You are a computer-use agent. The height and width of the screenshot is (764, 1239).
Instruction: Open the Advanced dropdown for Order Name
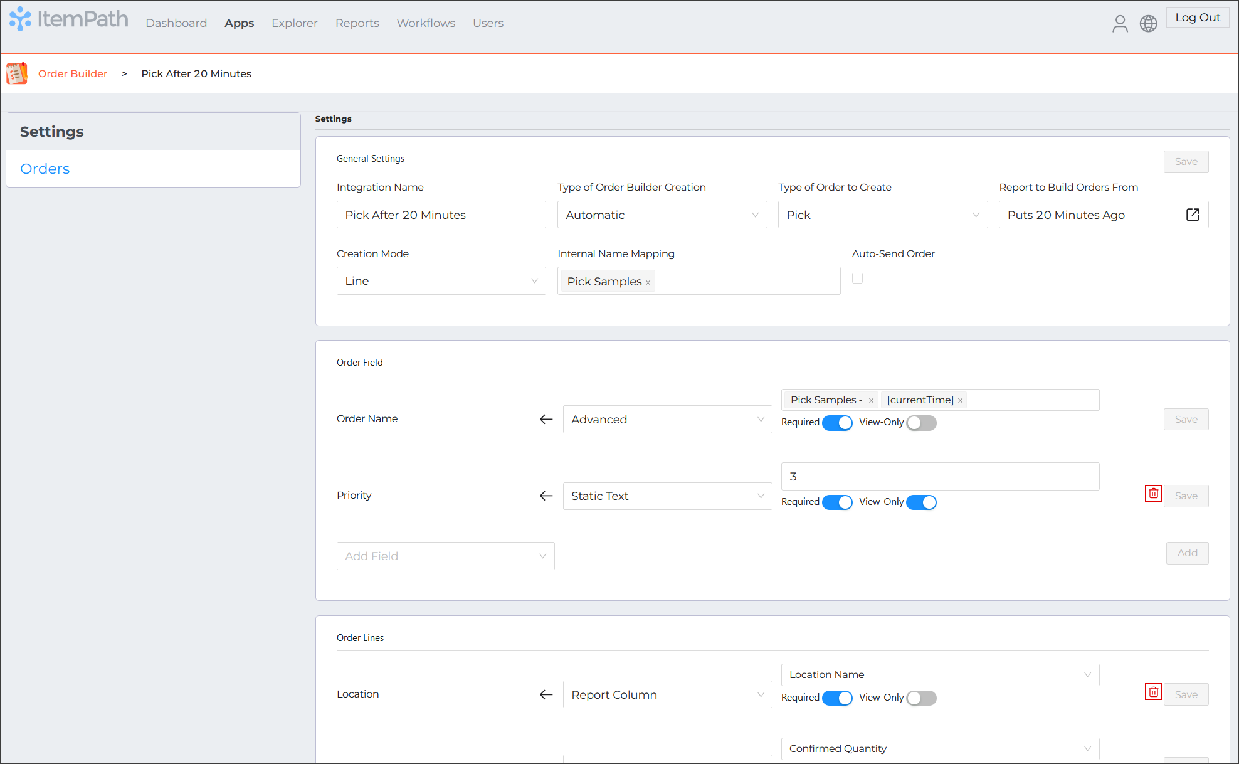667,419
